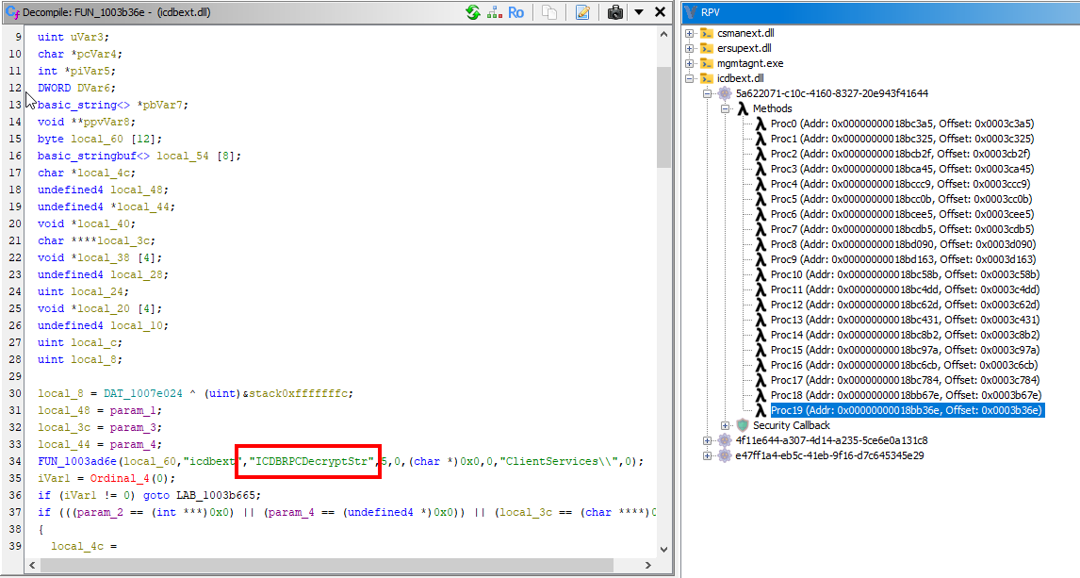Viewport: 1080px width, 578px height.
Task: Collapse the 5a622071 interface node
Action: point(708,93)
